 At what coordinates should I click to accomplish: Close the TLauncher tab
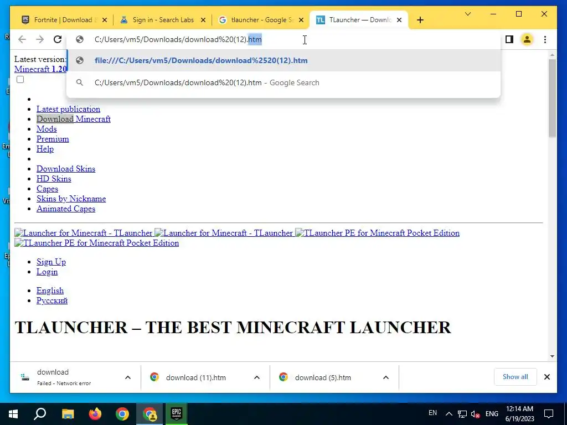click(x=399, y=20)
